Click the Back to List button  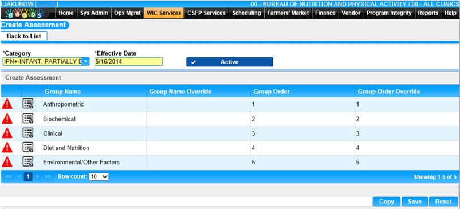[x=23, y=36]
